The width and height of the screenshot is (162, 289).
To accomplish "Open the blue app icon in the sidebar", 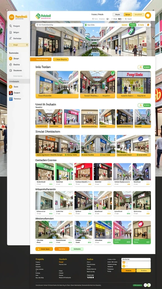I will pyautogui.click(x=11, y=99).
